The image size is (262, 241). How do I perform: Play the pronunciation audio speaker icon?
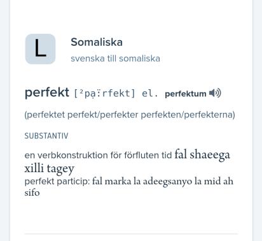point(215,93)
